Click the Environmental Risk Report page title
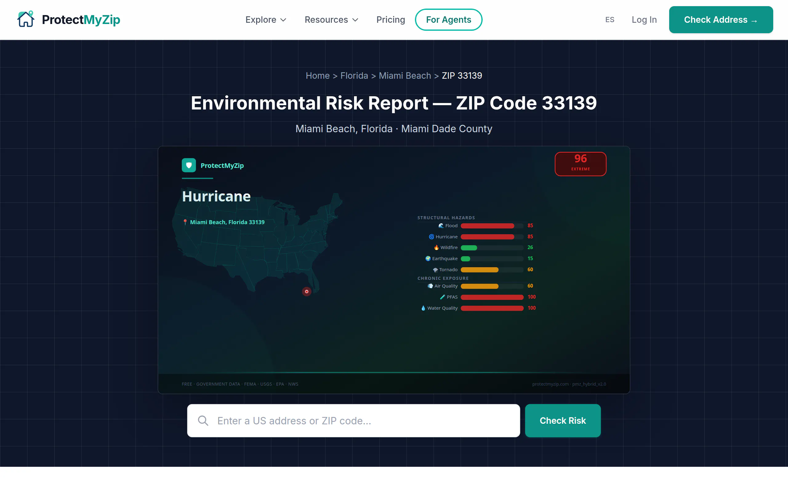This screenshot has width=788, height=492. [394, 103]
